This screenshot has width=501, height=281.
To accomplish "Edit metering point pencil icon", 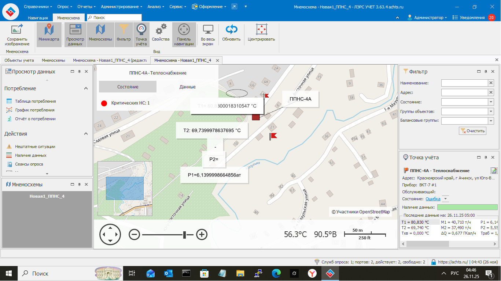I will point(494,170).
